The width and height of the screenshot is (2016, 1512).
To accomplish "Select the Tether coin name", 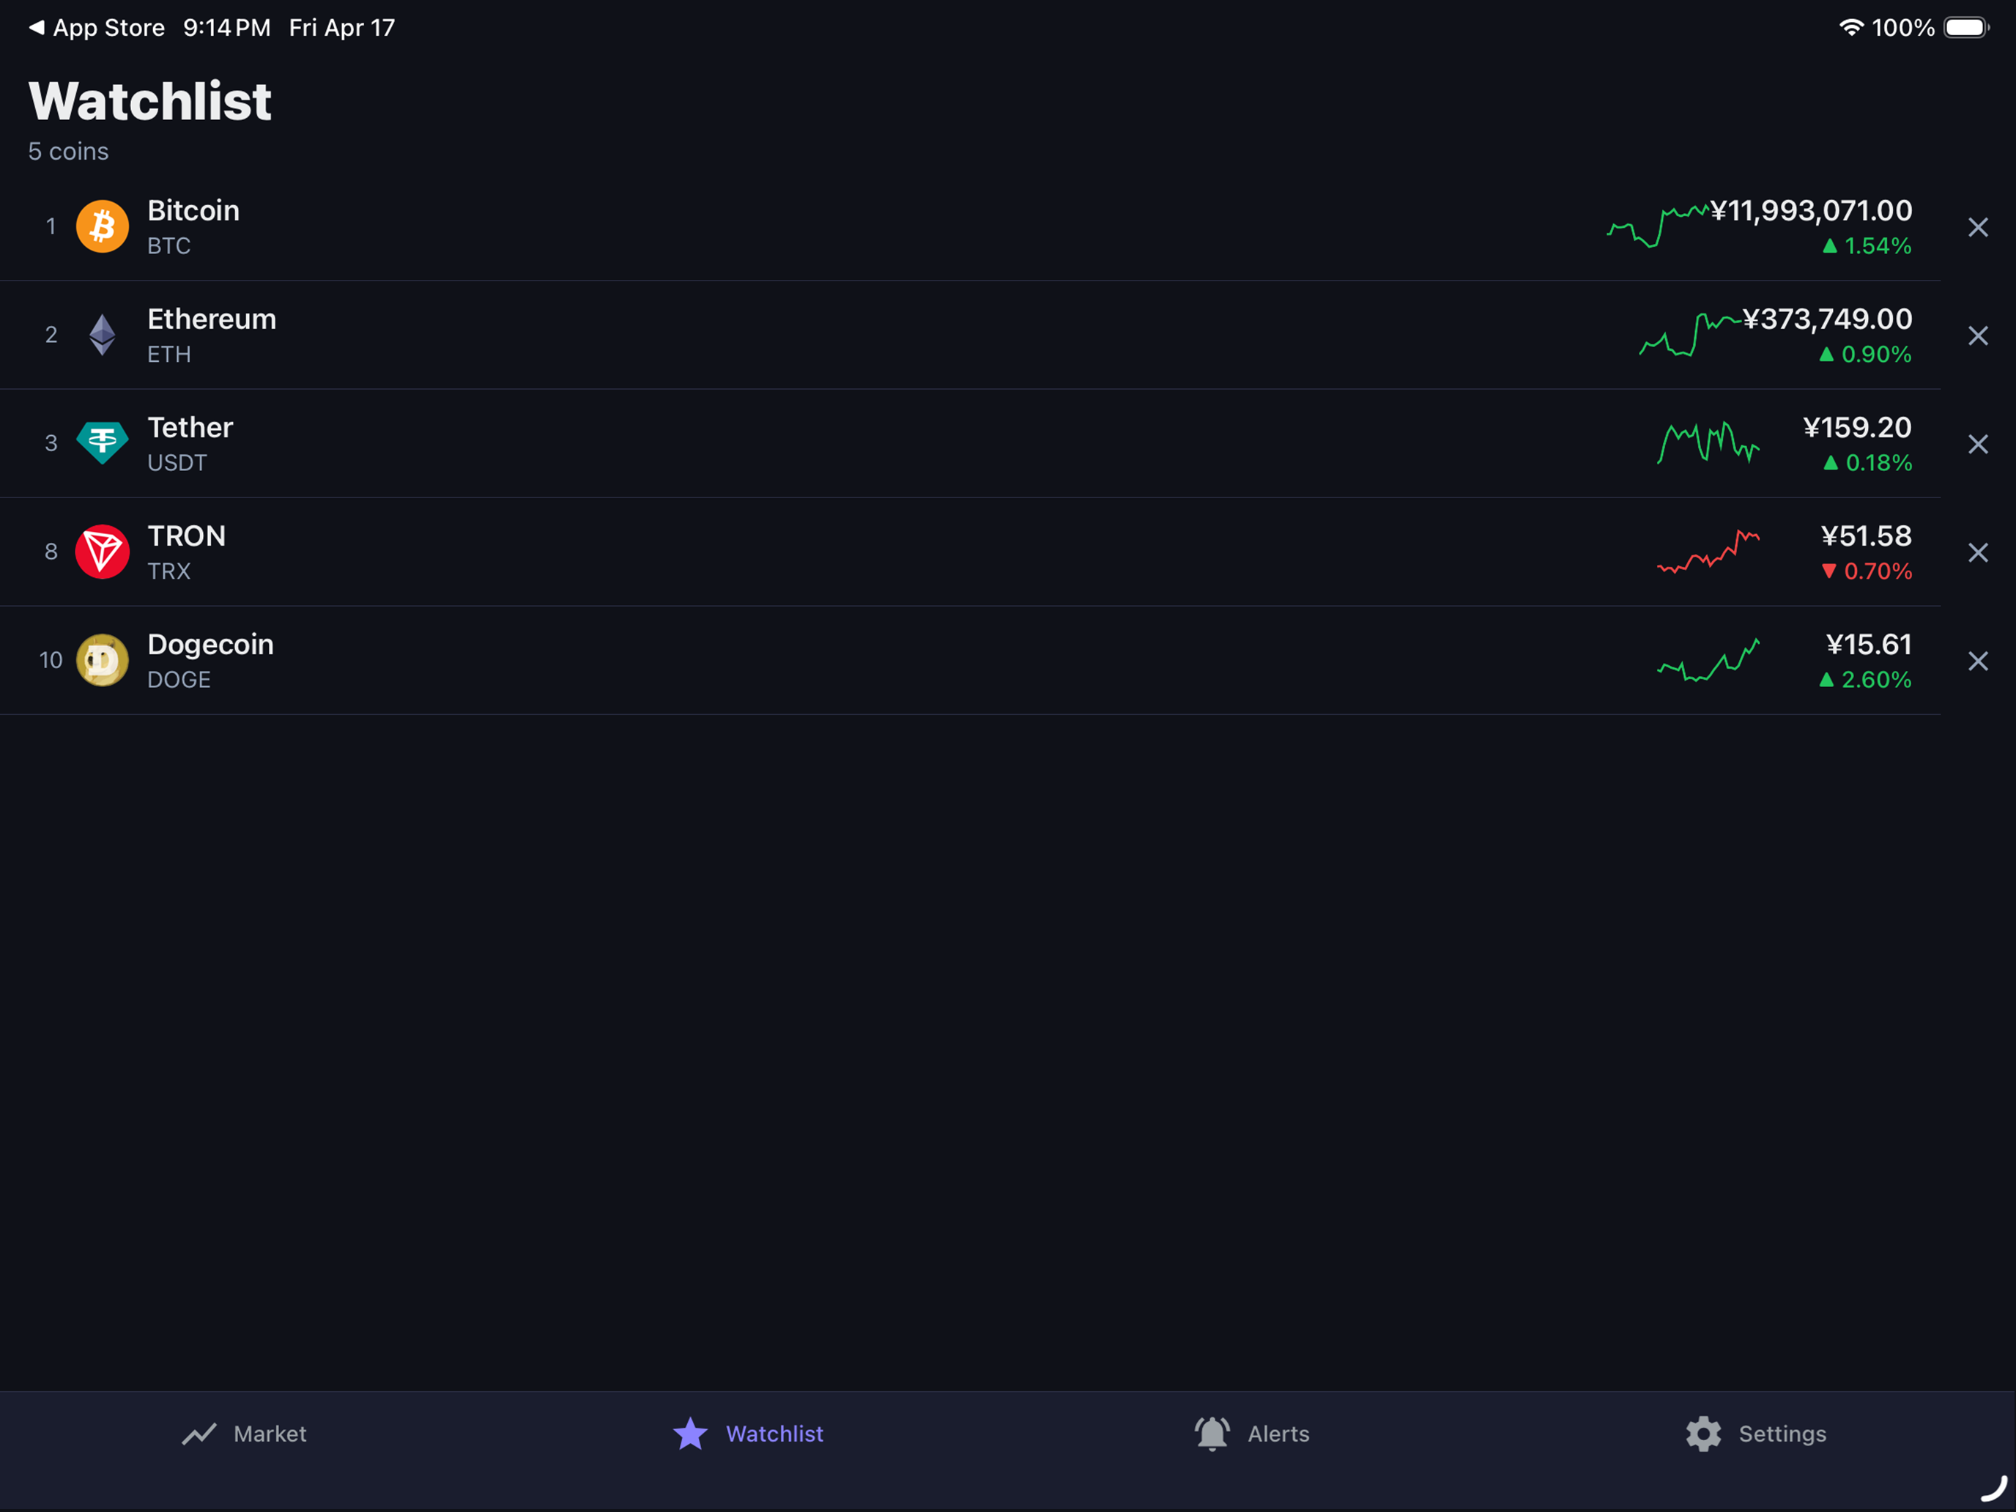I will [x=190, y=427].
